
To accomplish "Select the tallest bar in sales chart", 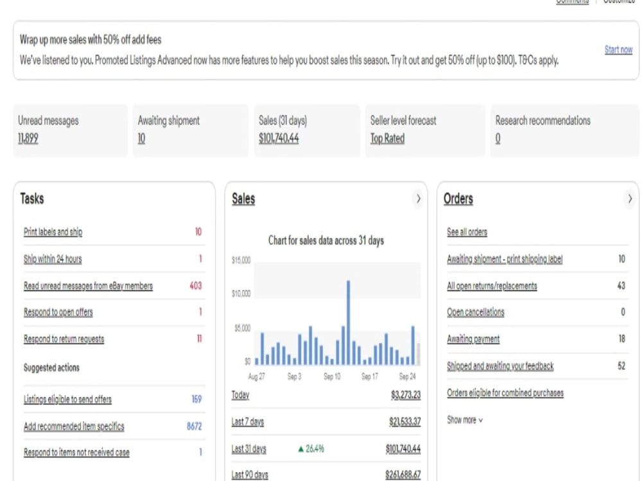I will click(349, 323).
